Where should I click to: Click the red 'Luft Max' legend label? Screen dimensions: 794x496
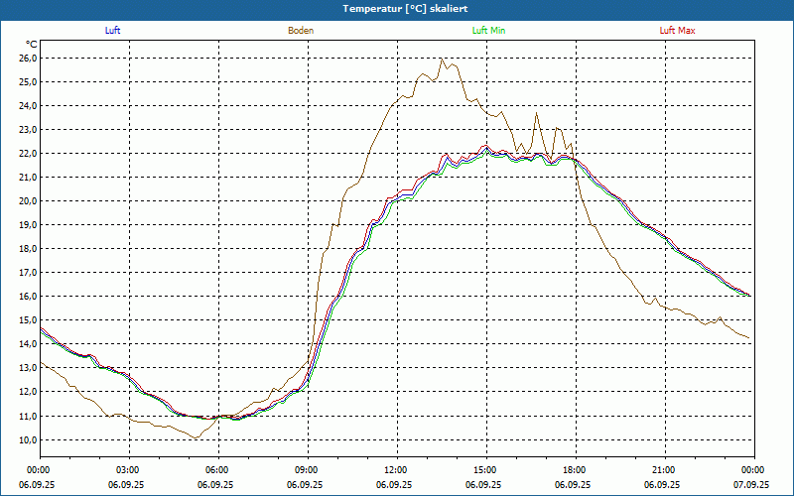point(677,31)
